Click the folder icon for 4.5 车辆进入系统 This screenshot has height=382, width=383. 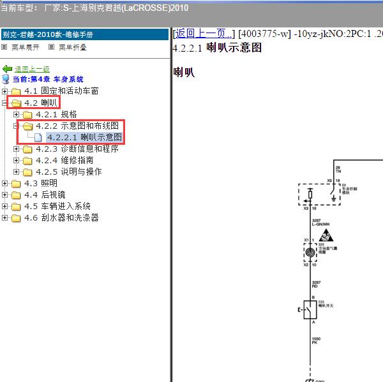point(16,206)
